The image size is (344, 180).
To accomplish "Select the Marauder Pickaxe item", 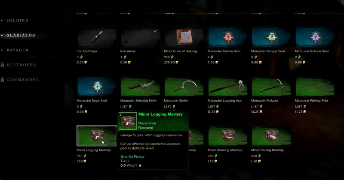I will (271, 87).
